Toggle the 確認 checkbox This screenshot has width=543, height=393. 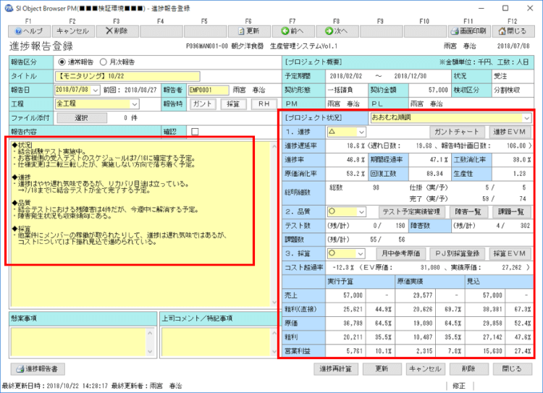195,131
